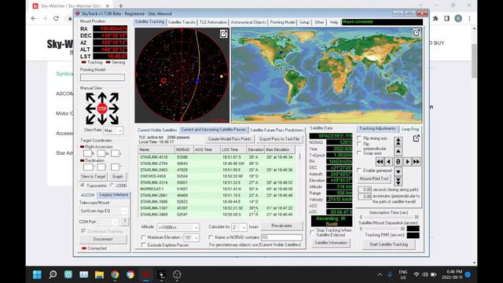Screen dimensions: 503x283
Task: Enable Flip timing axis checkbox
Action: click(x=359, y=138)
